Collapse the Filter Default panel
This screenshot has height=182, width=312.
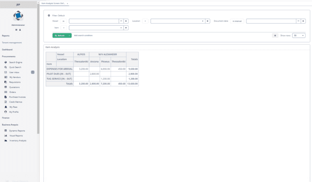[49, 15]
